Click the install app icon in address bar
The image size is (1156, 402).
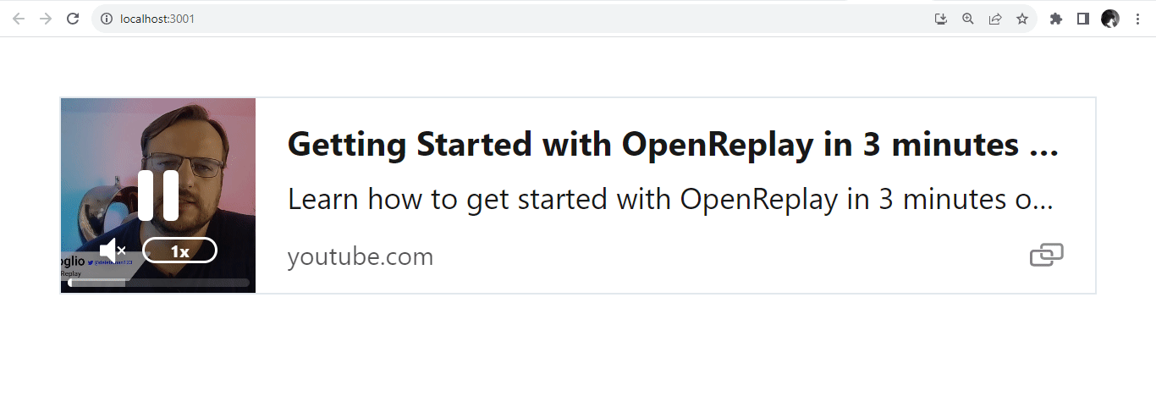pos(941,19)
